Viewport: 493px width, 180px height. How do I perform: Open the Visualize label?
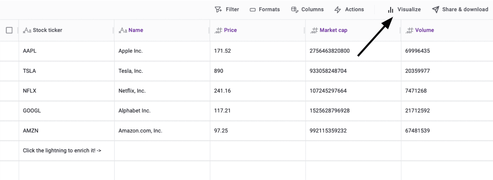pyautogui.click(x=409, y=10)
